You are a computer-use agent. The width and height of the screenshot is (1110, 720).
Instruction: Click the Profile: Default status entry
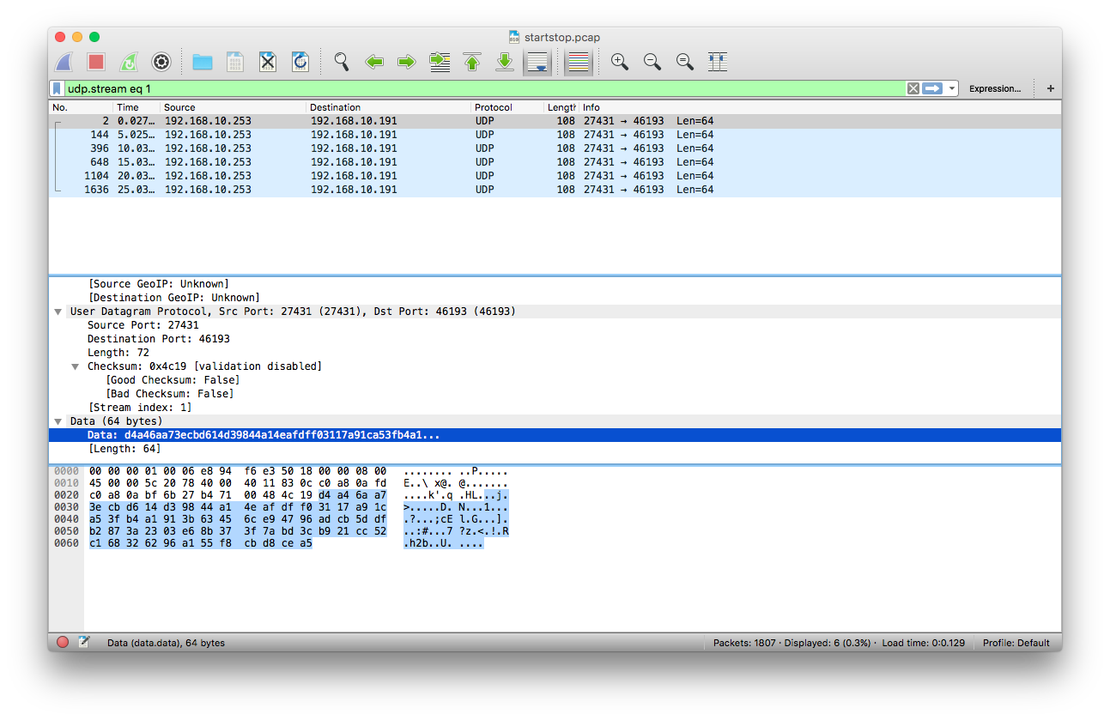click(x=1016, y=643)
